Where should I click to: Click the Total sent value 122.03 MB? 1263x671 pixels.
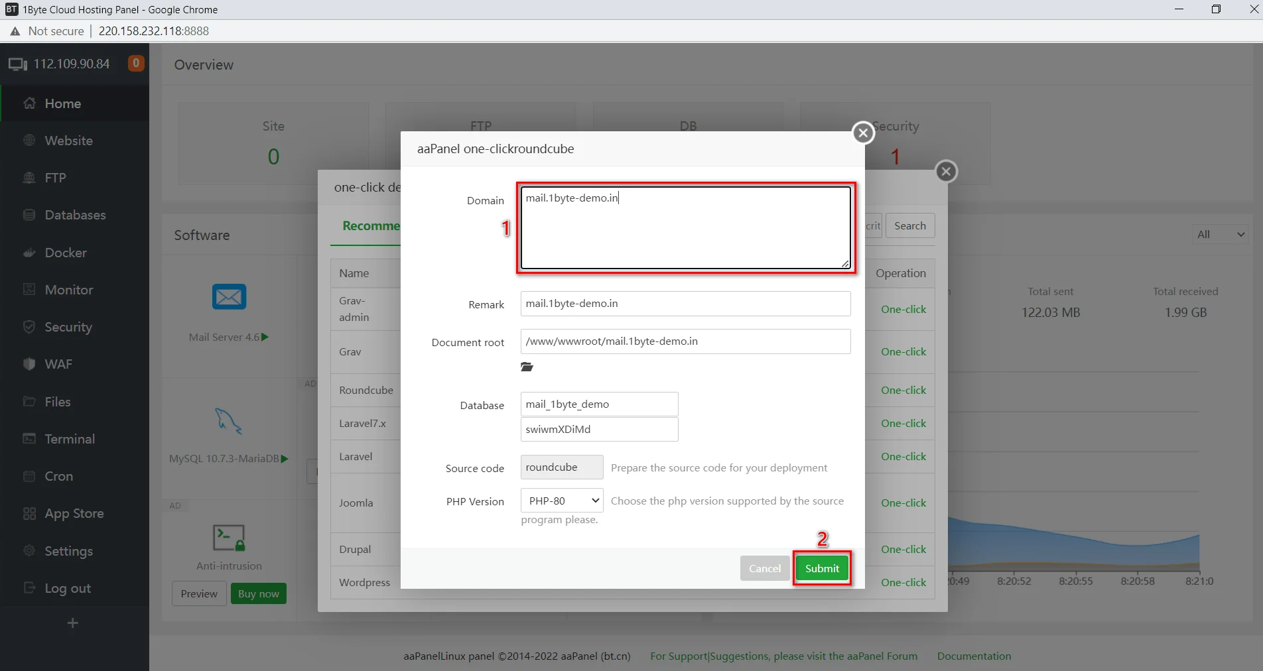tap(1051, 312)
